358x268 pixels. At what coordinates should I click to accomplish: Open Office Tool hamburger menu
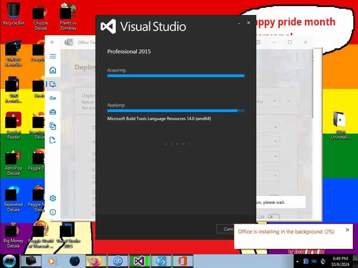click(53, 56)
